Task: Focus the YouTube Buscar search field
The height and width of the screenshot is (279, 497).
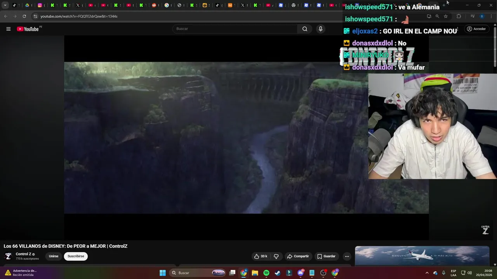Action: 235,29
